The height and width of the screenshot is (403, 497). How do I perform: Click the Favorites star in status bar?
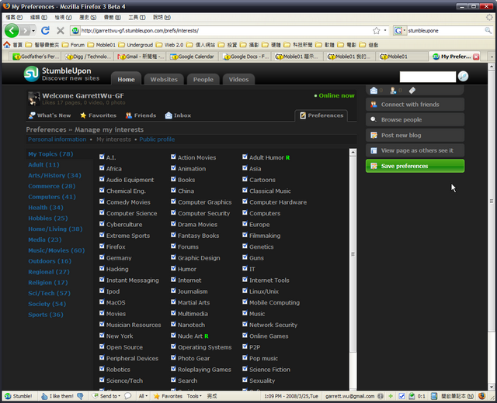pyautogui.click(x=157, y=396)
